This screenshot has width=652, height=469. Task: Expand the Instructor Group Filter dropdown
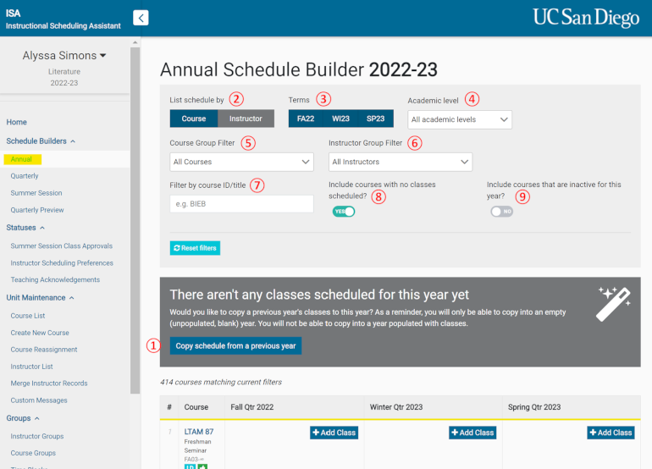(x=401, y=162)
